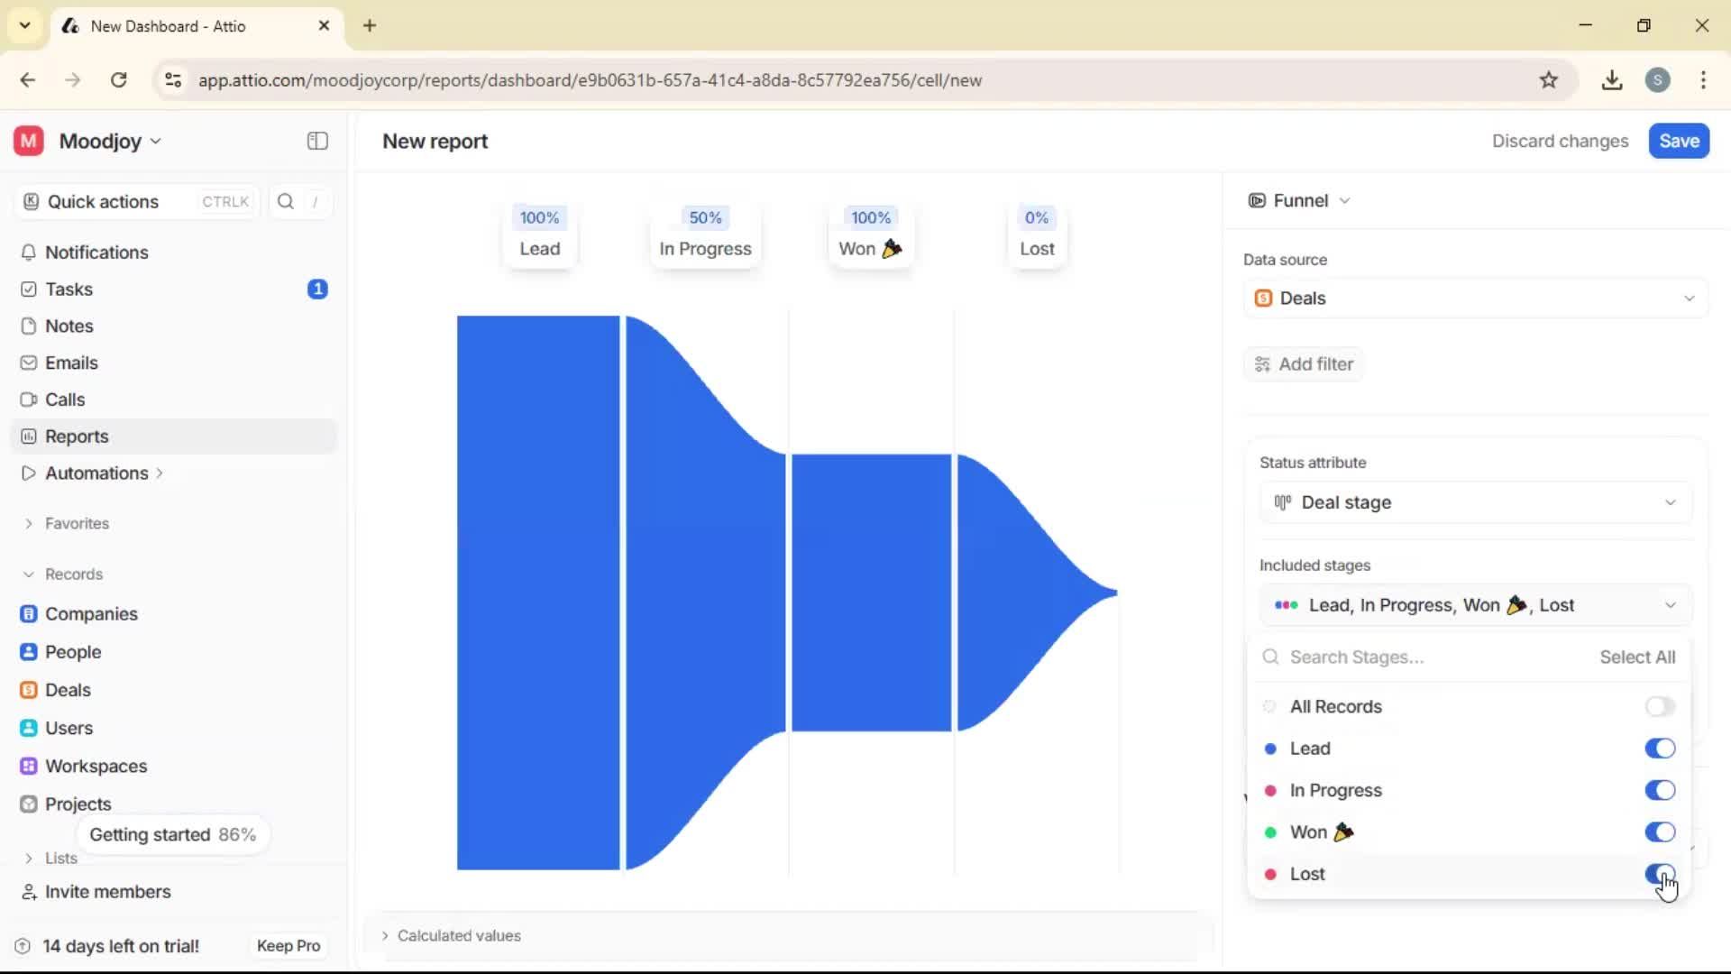The height and width of the screenshot is (974, 1731).
Task: Open the Quick actions search icon
Action: coord(285,201)
